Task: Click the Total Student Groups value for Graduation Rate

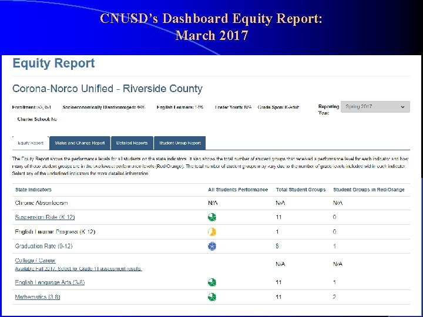Action: pos(277,246)
